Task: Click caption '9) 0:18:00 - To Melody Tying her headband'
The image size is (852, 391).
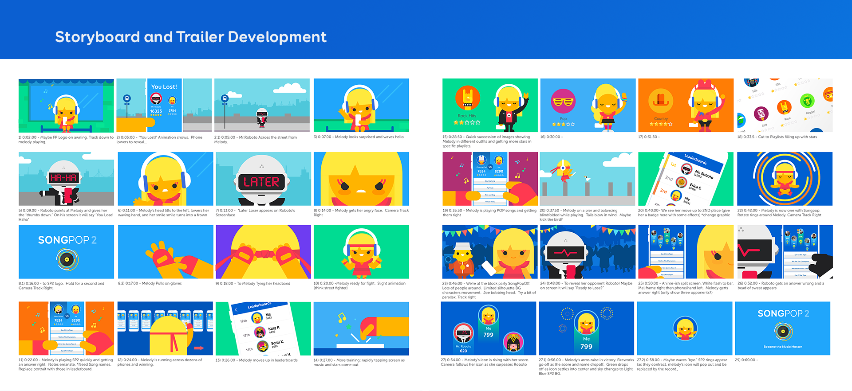Action: 253,283
